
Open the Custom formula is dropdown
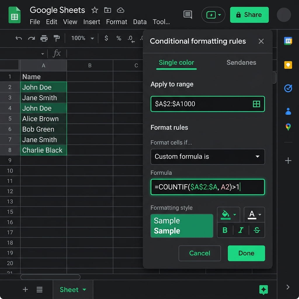point(208,157)
